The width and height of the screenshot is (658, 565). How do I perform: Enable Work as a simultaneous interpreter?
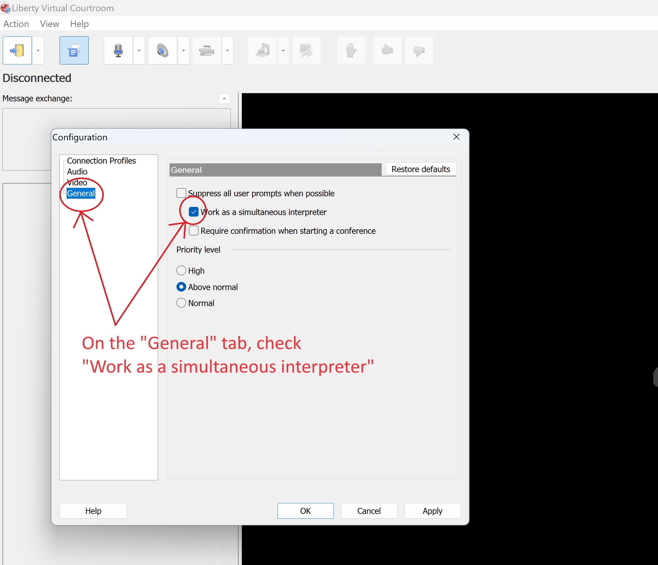(x=194, y=211)
